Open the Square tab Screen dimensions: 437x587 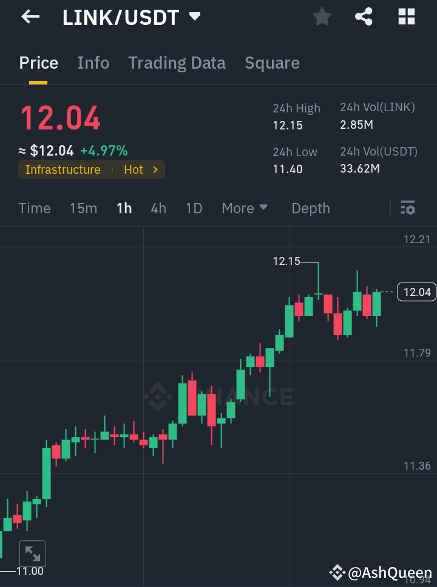pyautogui.click(x=272, y=63)
